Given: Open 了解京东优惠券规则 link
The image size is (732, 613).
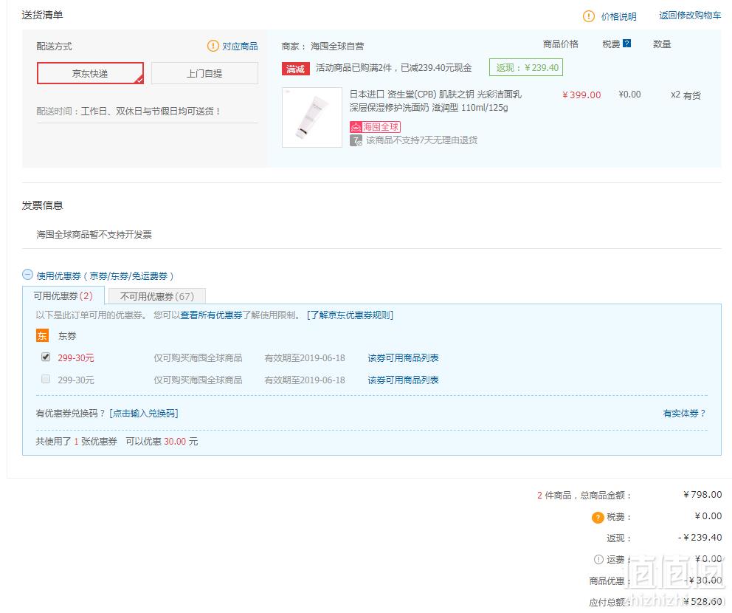Looking at the screenshot, I should pyautogui.click(x=350, y=315).
